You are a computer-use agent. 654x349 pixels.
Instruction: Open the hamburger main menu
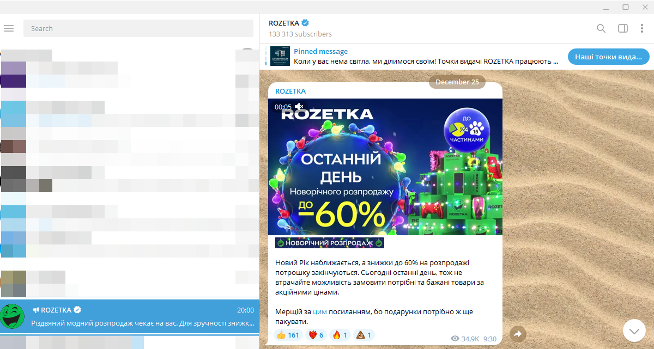click(8, 28)
